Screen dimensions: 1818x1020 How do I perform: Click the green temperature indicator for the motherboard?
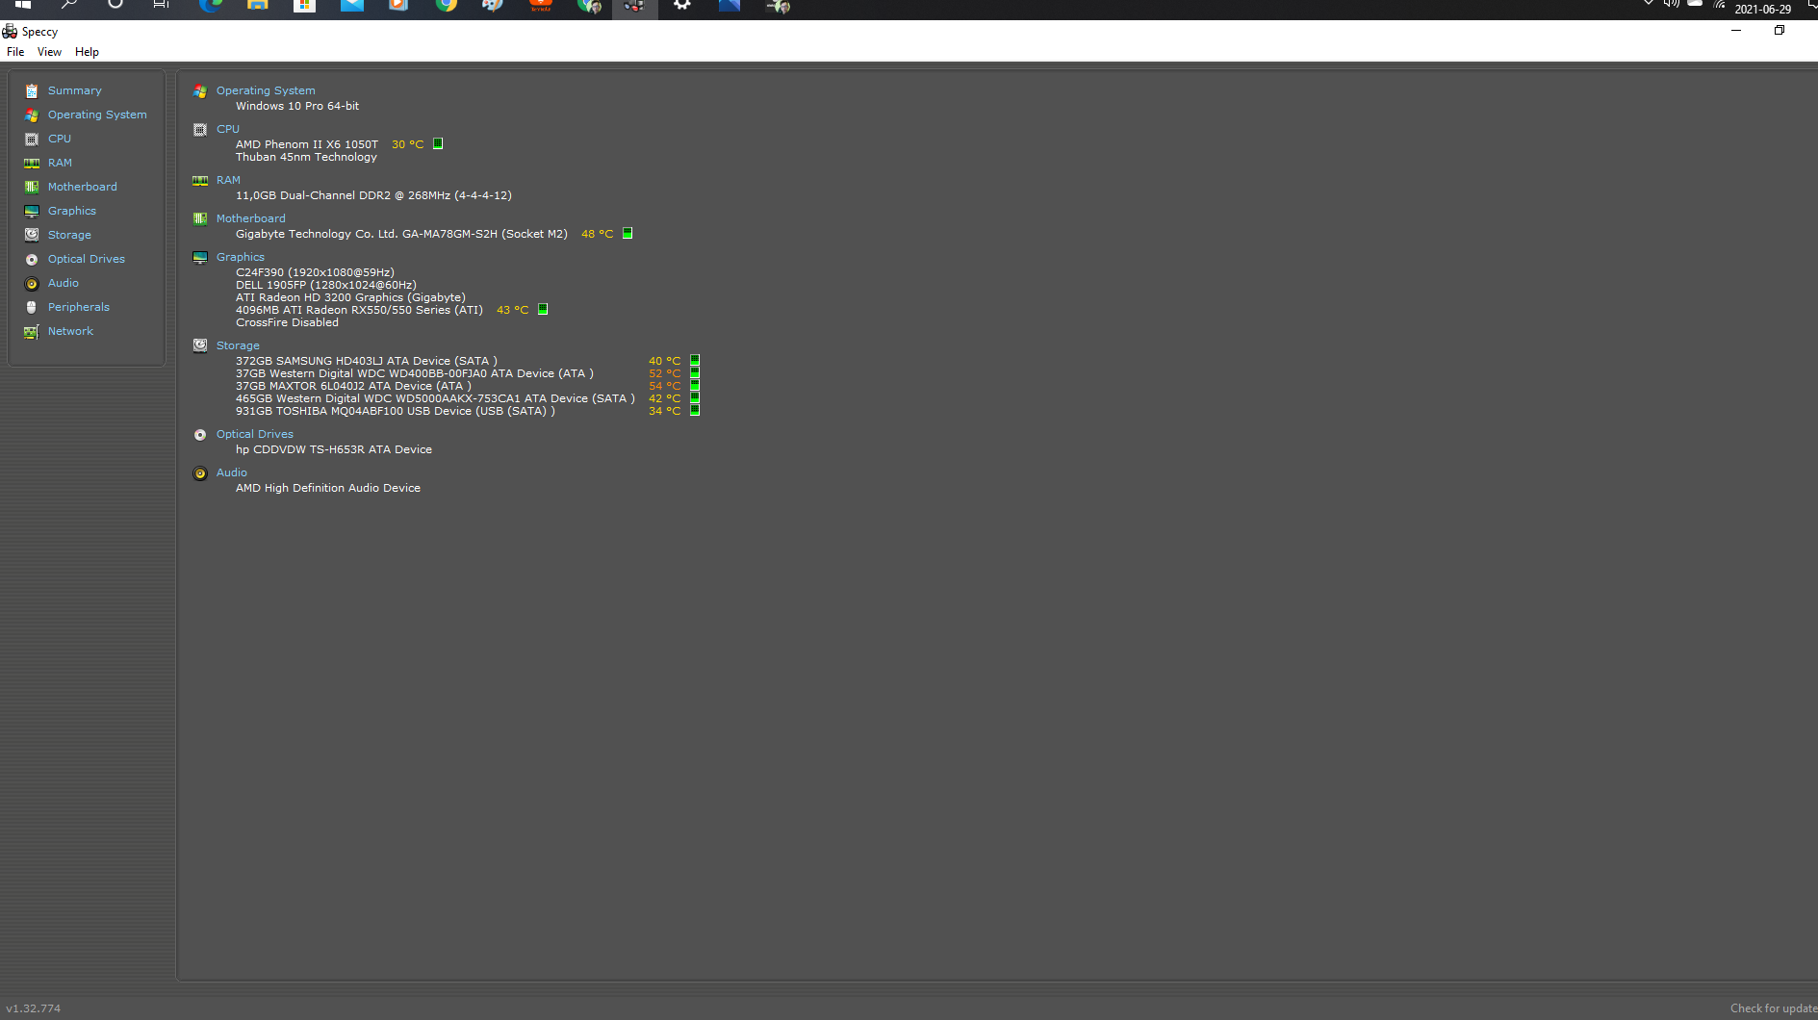coord(627,233)
